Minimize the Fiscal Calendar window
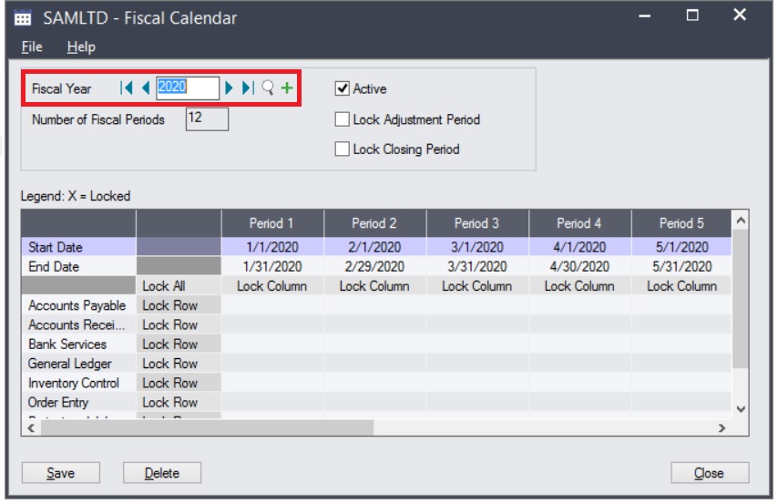This screenshot has height=504, width=778. (x=644, y=15)
